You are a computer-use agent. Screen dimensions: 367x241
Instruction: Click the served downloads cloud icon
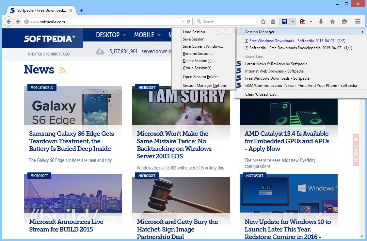100,51
